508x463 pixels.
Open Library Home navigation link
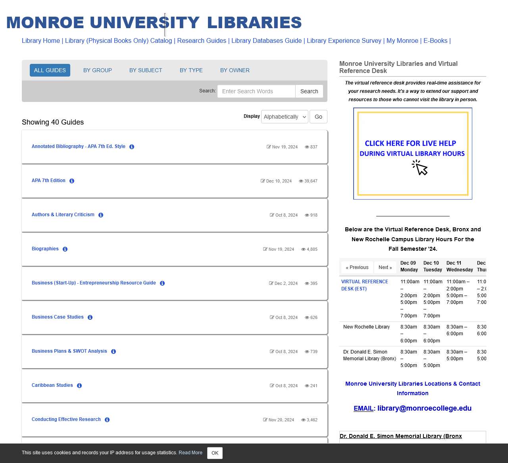[x=41, y=40]
